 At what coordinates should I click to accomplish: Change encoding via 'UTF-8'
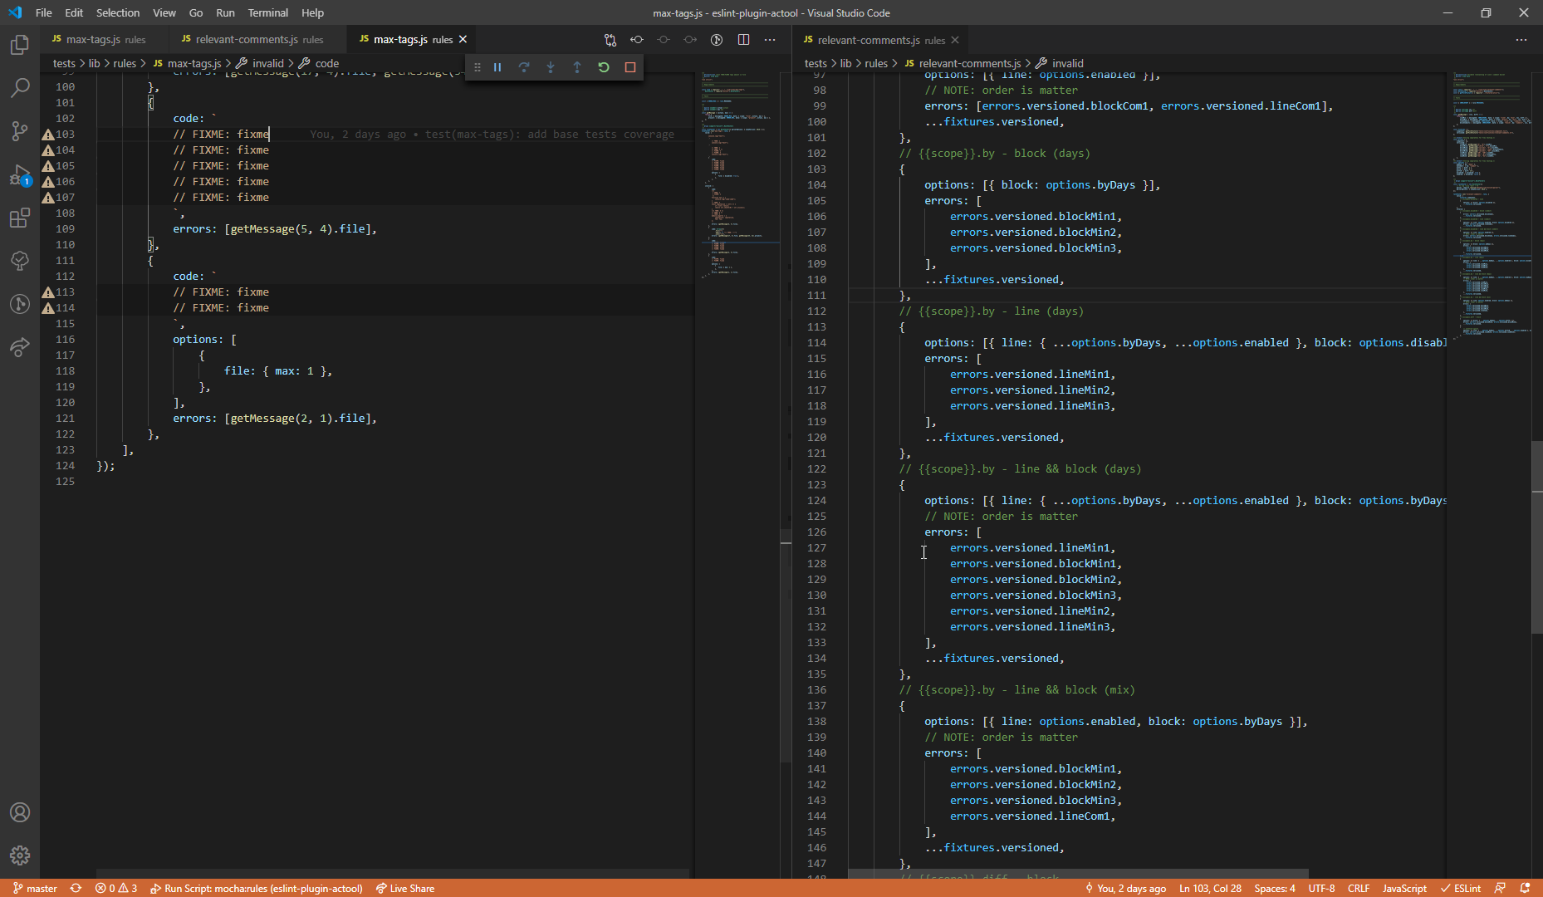coord(1321,888)
